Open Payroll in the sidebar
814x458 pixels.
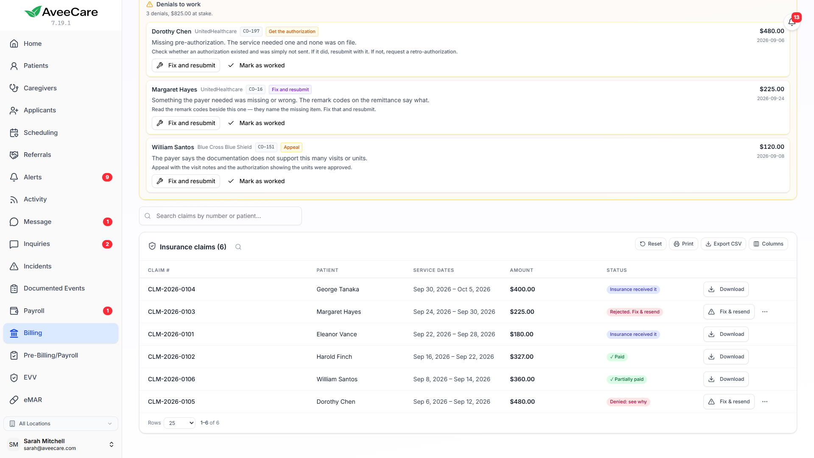pos(61,311)
